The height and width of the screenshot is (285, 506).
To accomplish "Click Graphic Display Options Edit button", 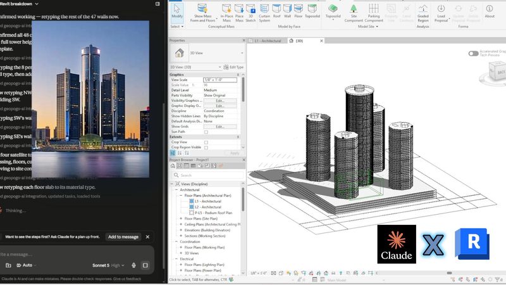I will tap(220, 106).
